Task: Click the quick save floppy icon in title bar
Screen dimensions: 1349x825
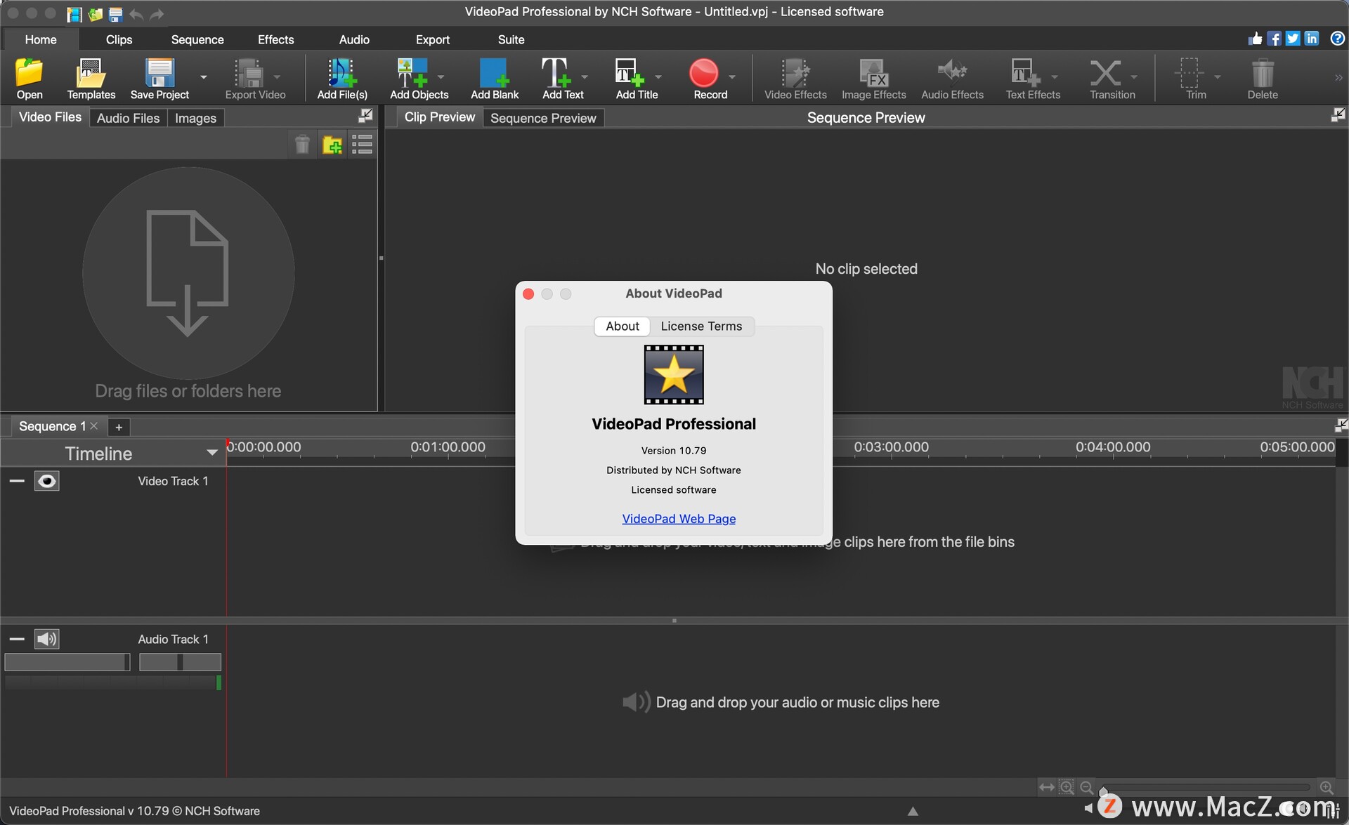Action: pyautogui.click(x=116, y=13)
